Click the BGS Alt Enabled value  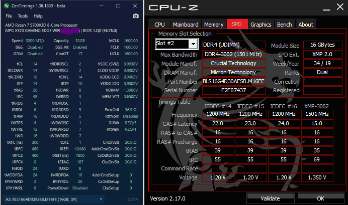coord(80,47)
